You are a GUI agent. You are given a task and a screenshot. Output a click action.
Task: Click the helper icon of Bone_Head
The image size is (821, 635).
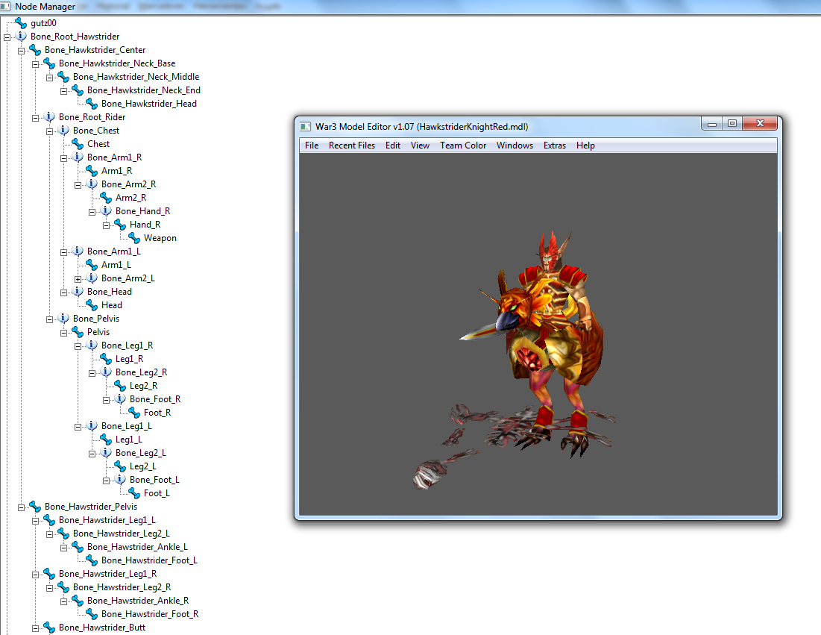coord(78,292)
